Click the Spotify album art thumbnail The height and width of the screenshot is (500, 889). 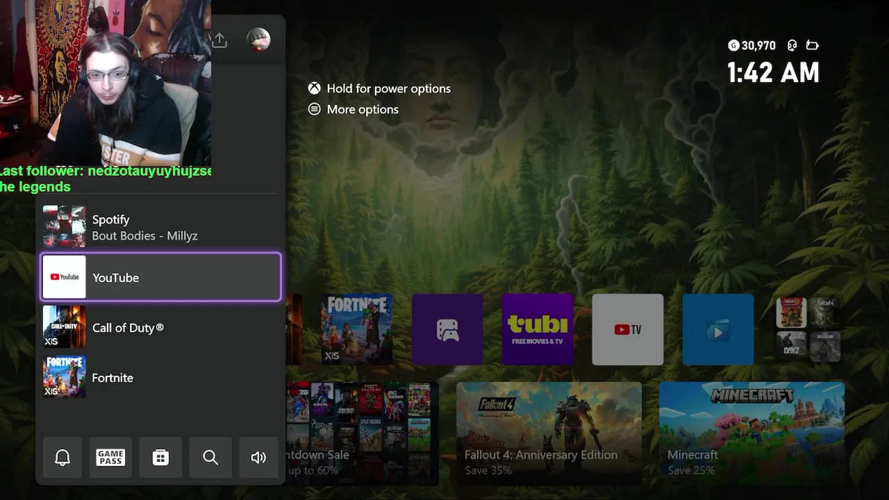click(65, 227)
